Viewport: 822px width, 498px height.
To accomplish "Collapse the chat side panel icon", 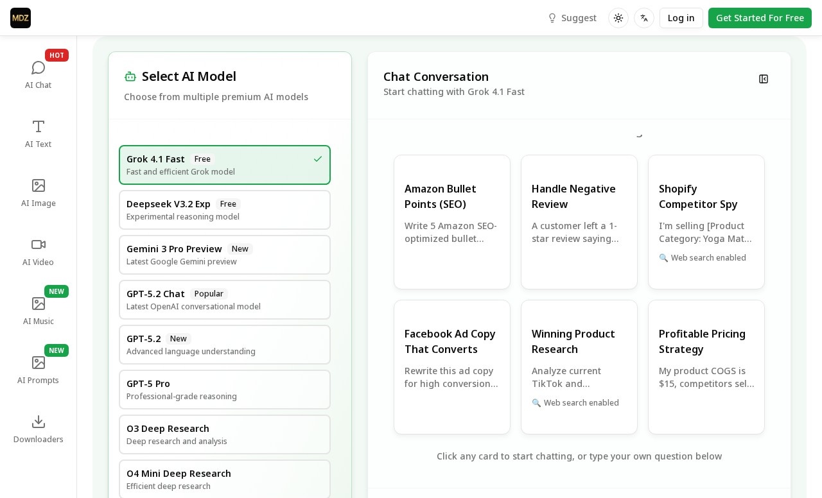I will pyautogui.click(x=764, y=79).
